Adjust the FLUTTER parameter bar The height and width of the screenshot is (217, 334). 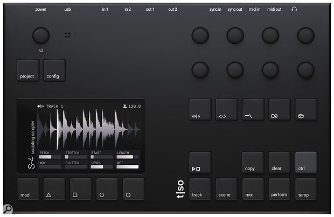pos(76,167)
